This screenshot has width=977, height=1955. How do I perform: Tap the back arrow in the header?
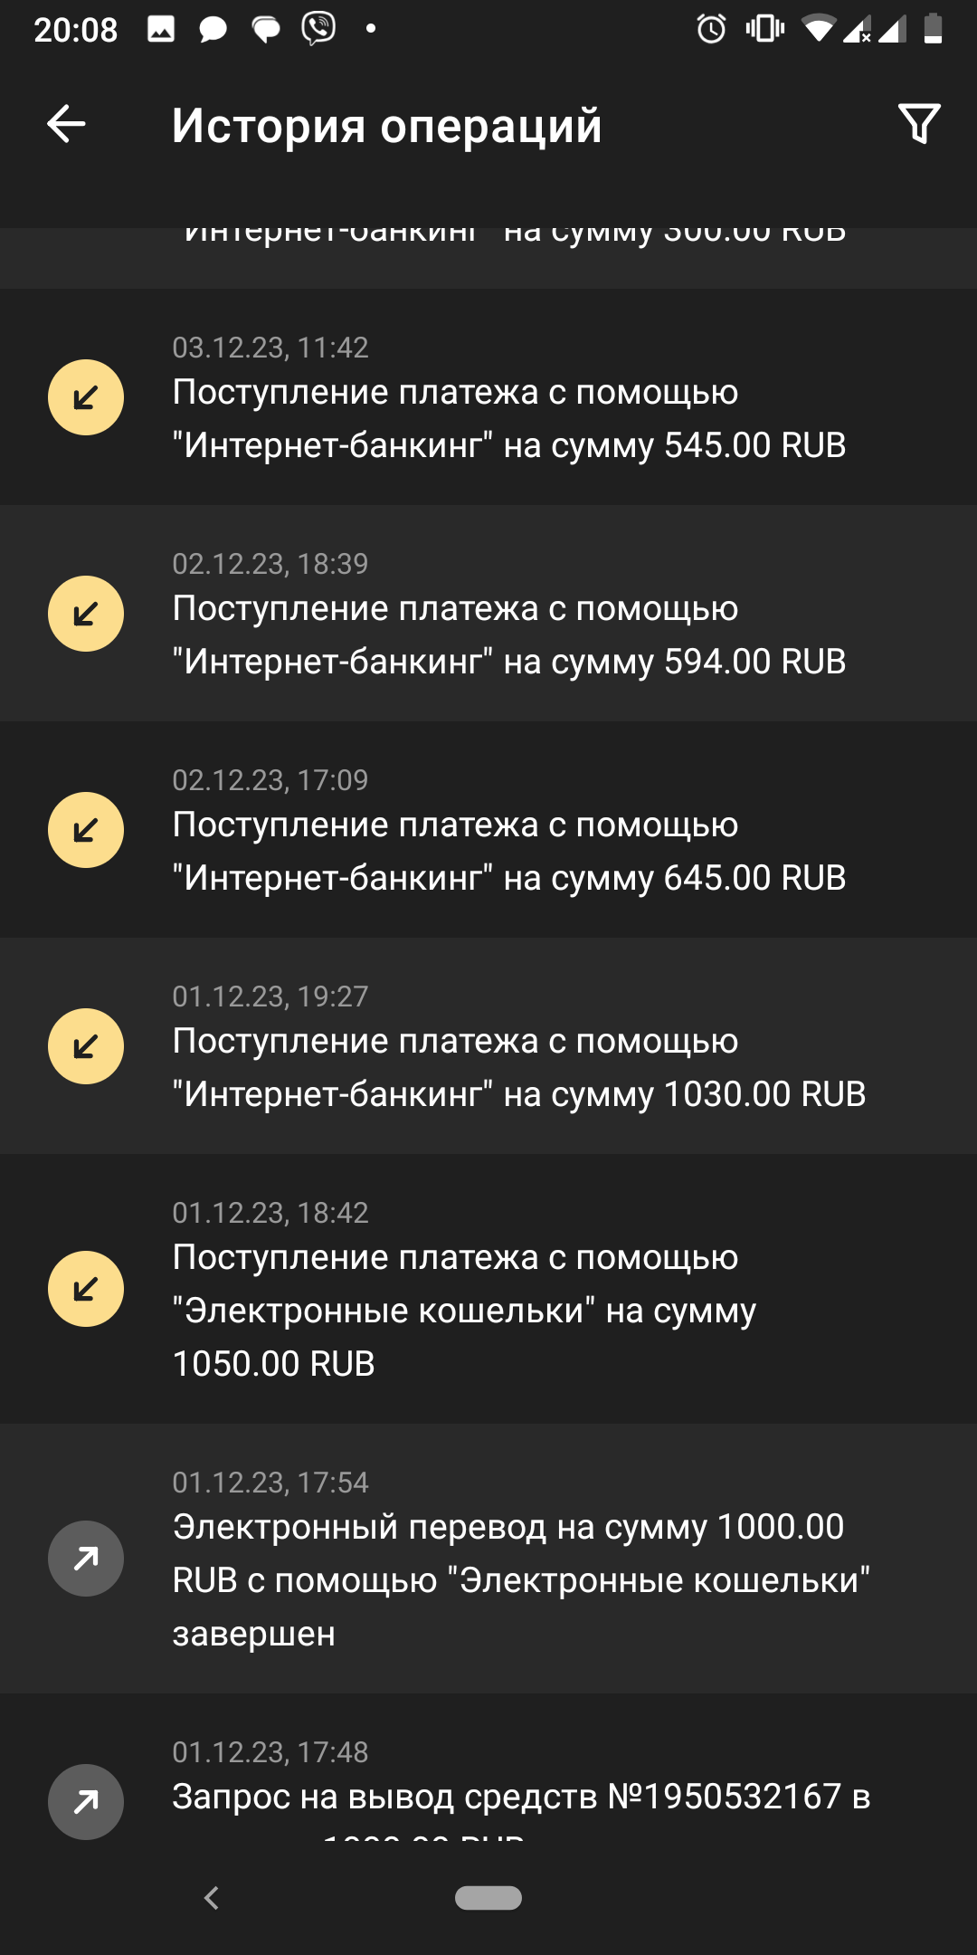tap(66, 124)
